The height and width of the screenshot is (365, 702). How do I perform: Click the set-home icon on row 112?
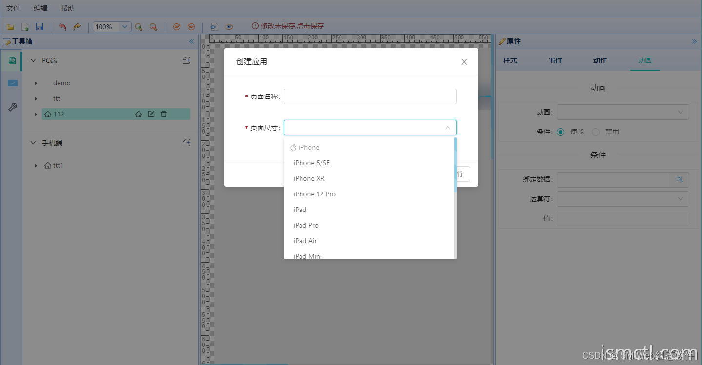pos(139,114)
